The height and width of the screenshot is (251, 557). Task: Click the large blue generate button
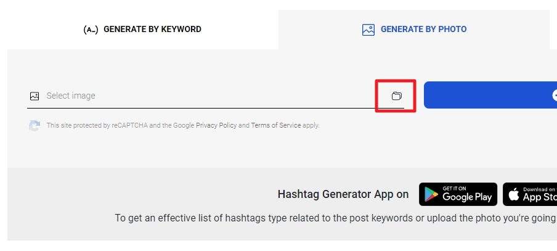490,95
